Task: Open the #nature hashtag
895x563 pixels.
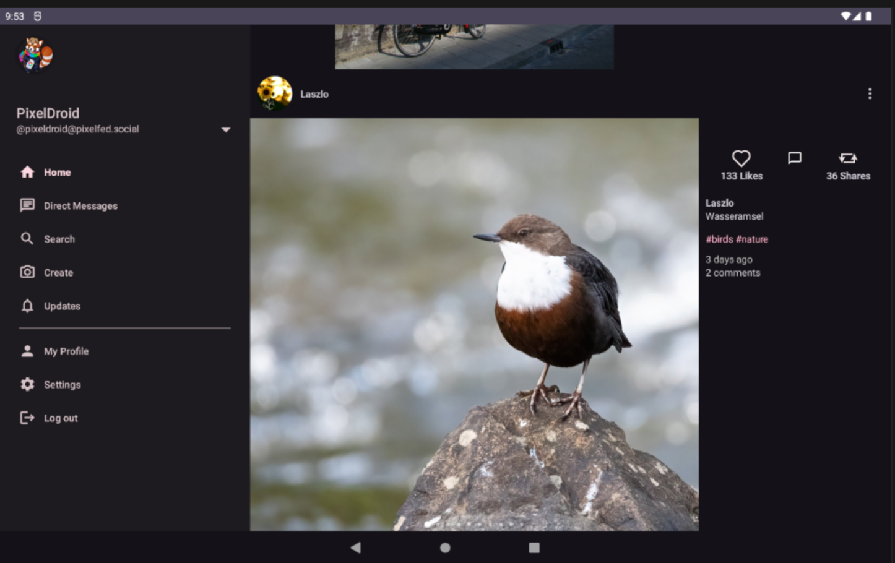Action: click(752, 239)
